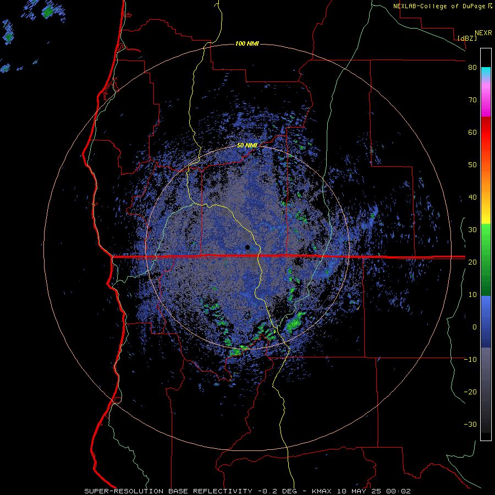Image resolution: width=495 pixels, height=495 pixels.
Task: Click the black radar site dot at center
Action: 248,247
